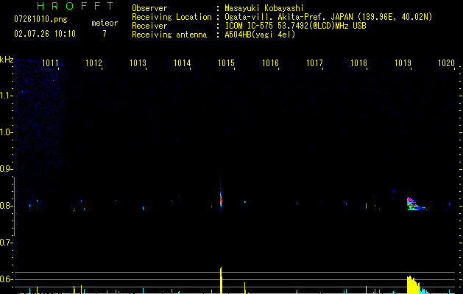Click the 1018 time axis label
463x294 pixels.
point(358,63)
